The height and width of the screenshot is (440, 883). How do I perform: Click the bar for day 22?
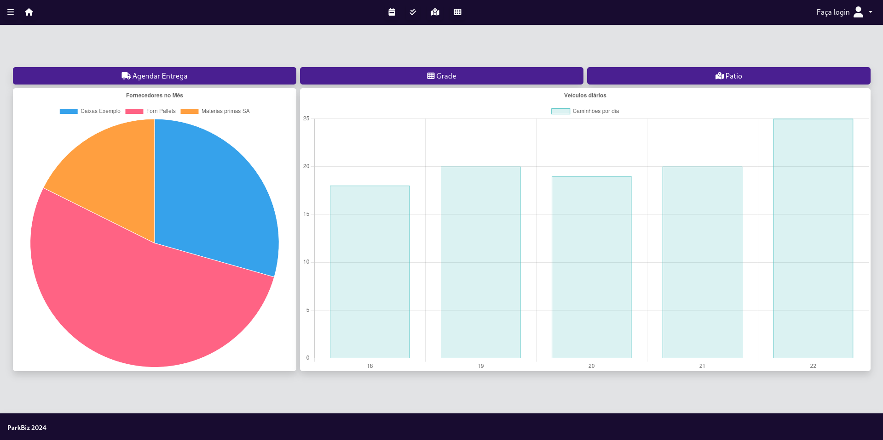[813, 239]
